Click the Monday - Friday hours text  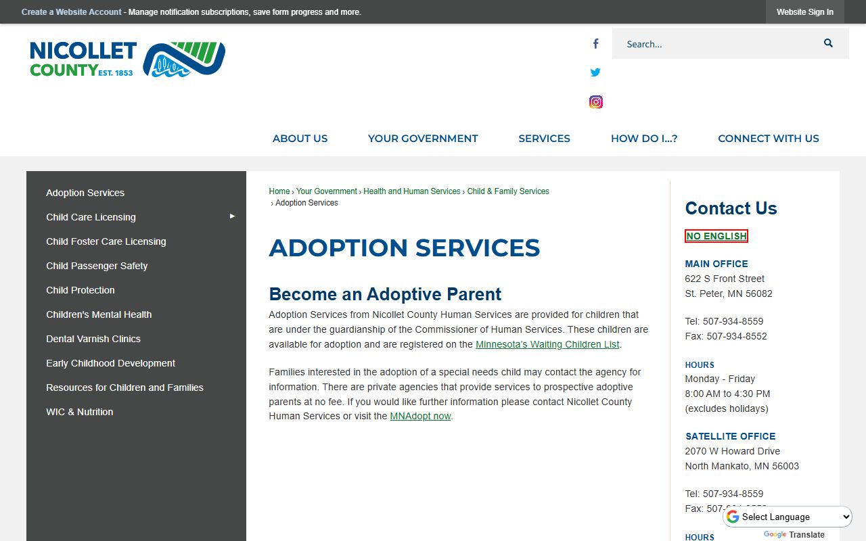pos(720,379)
